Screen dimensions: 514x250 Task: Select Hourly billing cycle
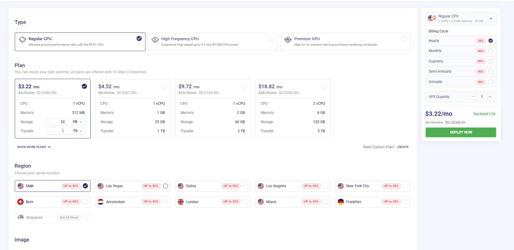(x=461, y=41)
